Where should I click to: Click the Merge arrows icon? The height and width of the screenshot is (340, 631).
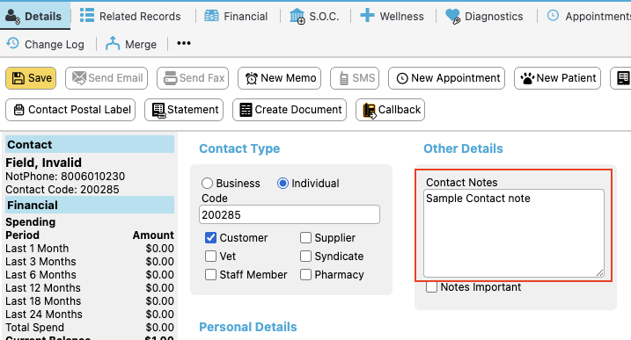coord(113,43)
